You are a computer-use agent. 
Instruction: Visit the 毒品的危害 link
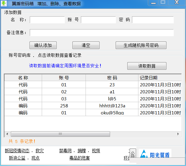click(79, 158)
